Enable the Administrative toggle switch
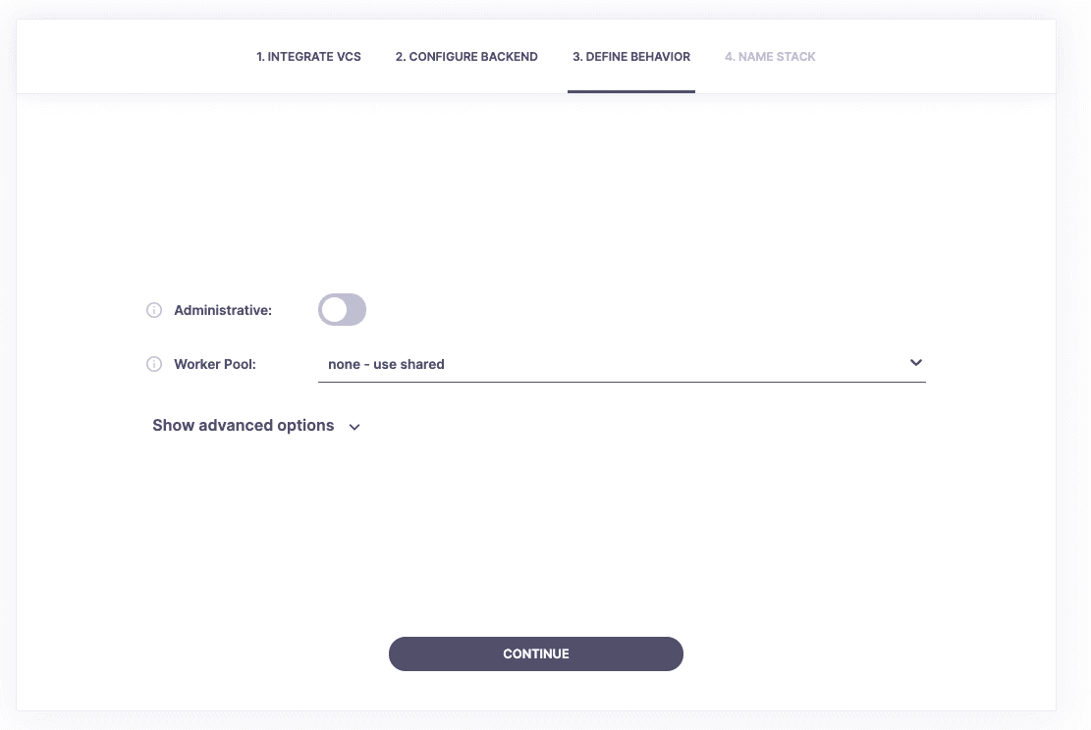This screenshot has height=730, width=1091. point(343,309)
